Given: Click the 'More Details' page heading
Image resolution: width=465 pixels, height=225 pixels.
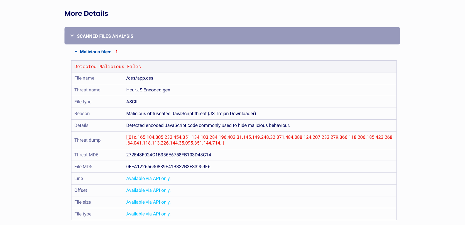Looking at the screenshot, I should [86, 13].
